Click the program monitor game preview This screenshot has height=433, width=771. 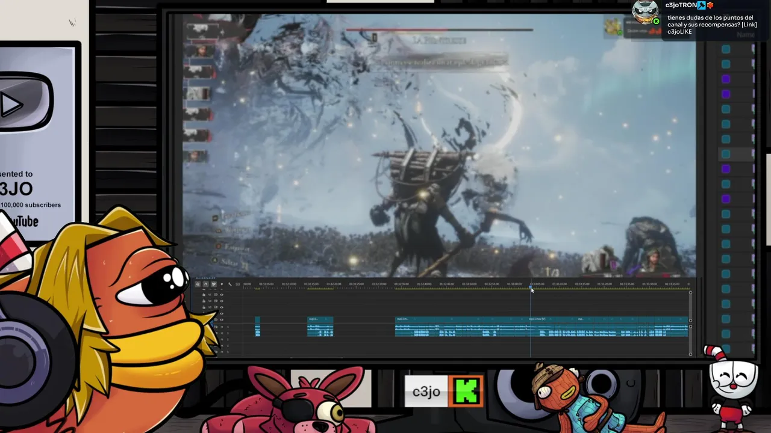point(439,146)
